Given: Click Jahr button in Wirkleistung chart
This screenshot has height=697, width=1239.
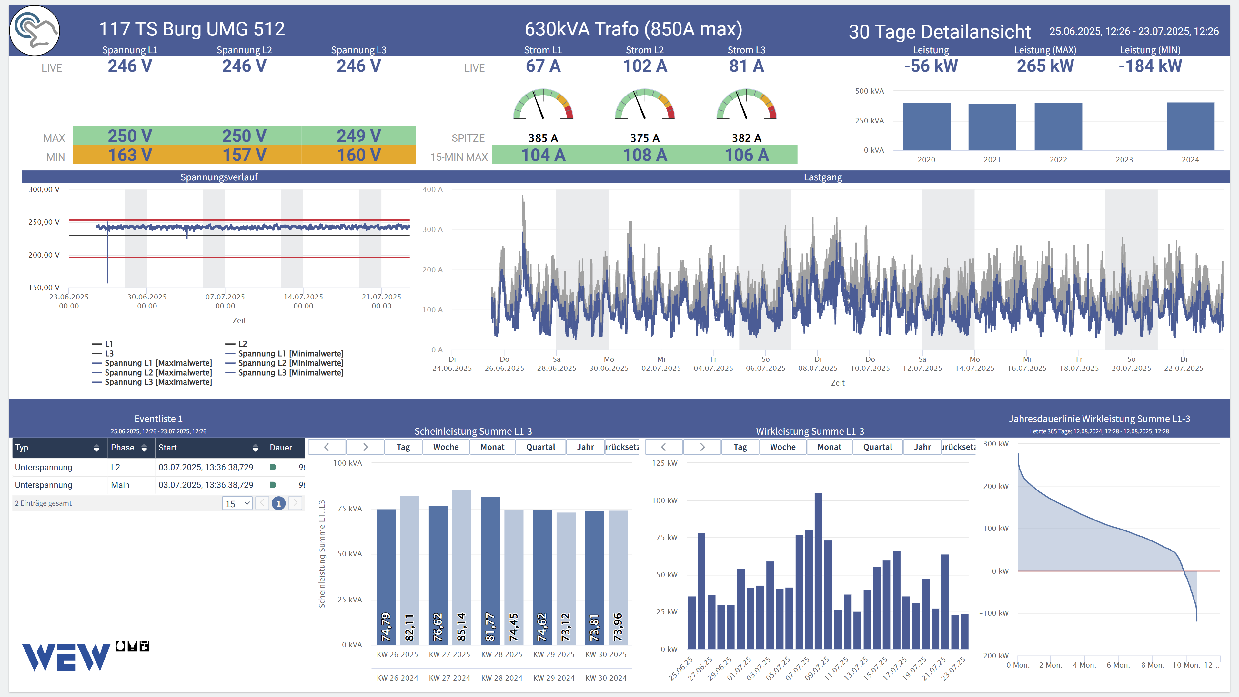Looking at the screenshot, I should click(922, 447).
